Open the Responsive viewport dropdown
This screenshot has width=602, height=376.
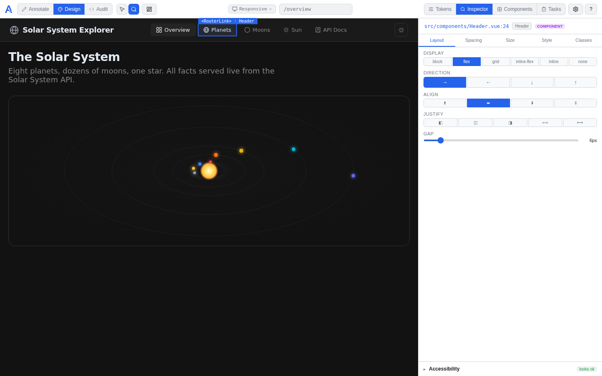(x=252, y=9)
